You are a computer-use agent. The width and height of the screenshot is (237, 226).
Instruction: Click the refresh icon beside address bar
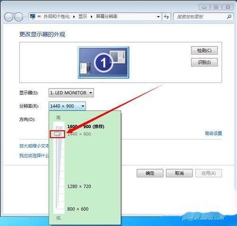(166, 17)
